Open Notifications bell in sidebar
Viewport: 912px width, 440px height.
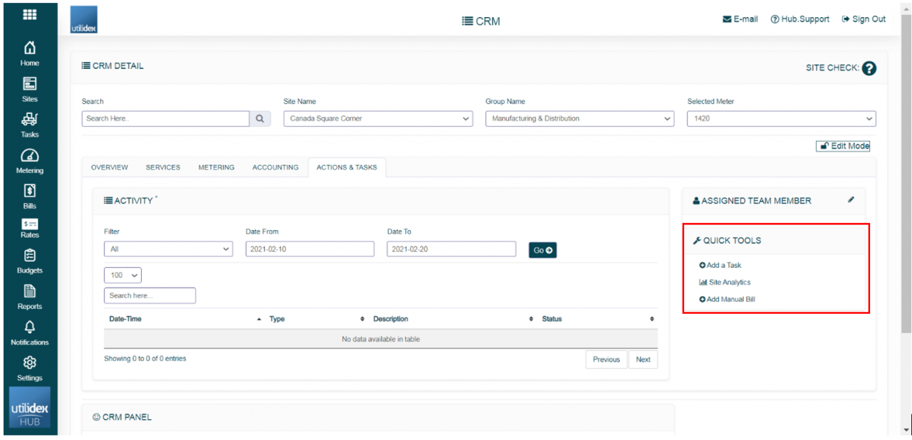point(30,332)
